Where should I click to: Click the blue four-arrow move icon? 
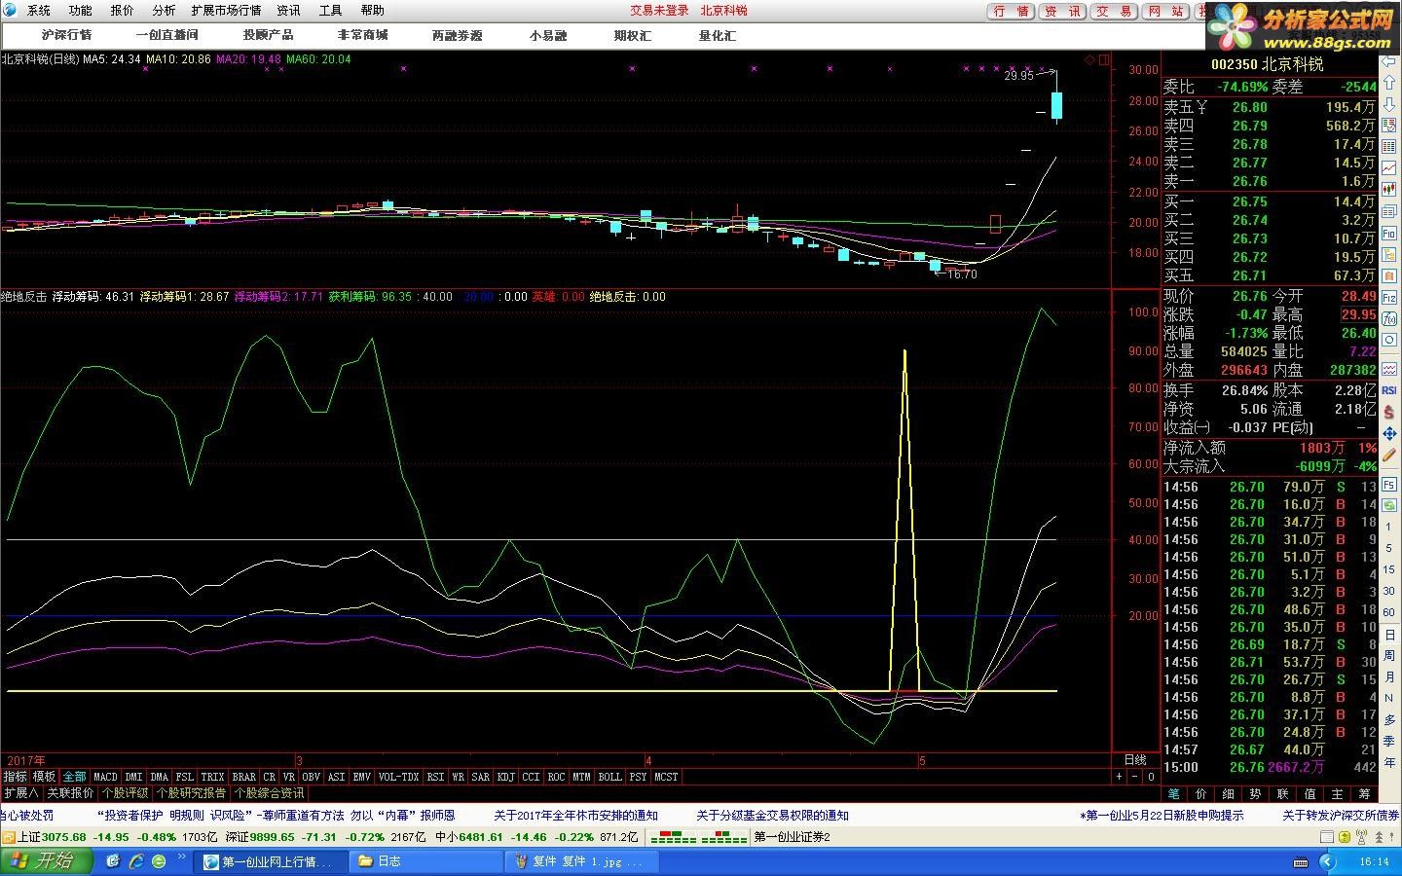[x=1389, y=432]
